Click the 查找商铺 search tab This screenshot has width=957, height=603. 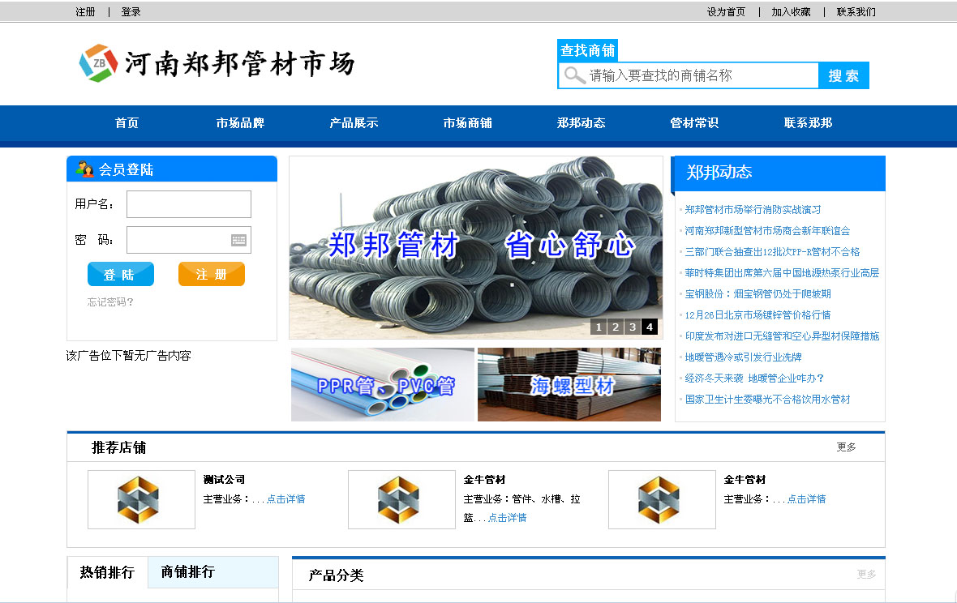point(588,50)
